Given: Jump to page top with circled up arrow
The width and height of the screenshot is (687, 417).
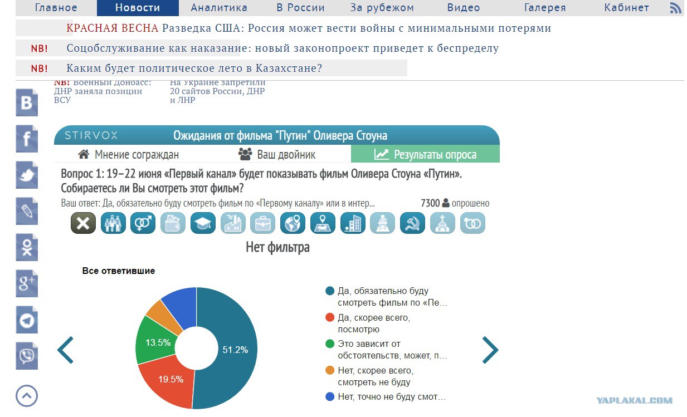Looking at the screenshot, I should [27, 396].
